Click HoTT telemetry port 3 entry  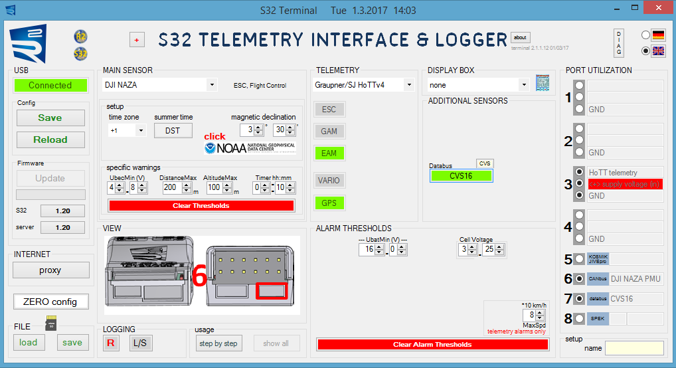[x=626, y=173]
